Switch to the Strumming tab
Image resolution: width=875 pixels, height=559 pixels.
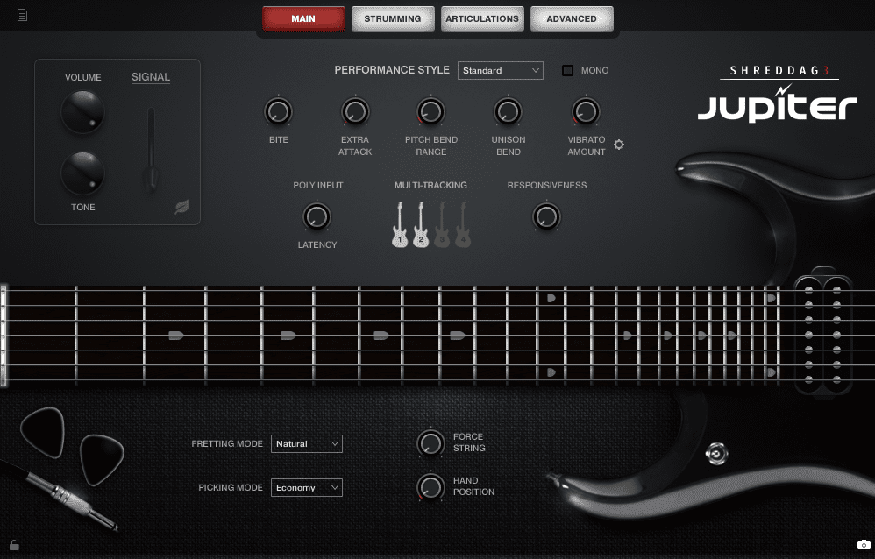tap(393, 18)
